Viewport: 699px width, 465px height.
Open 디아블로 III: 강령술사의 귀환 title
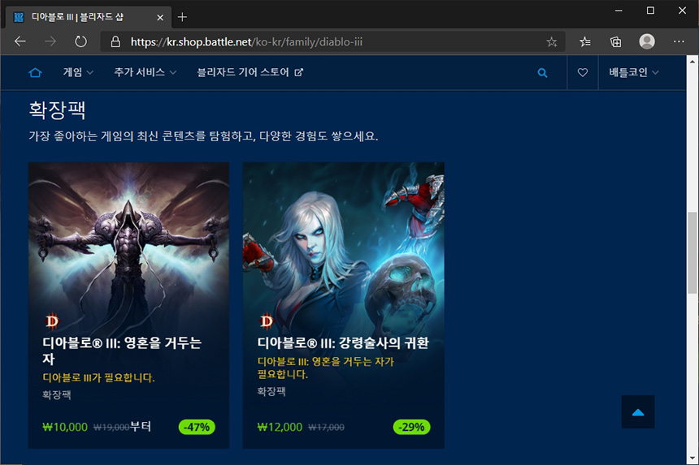pos(343,343)
